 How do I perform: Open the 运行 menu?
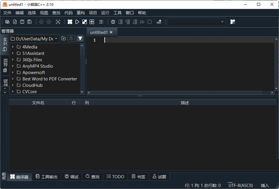click(105, 13)
